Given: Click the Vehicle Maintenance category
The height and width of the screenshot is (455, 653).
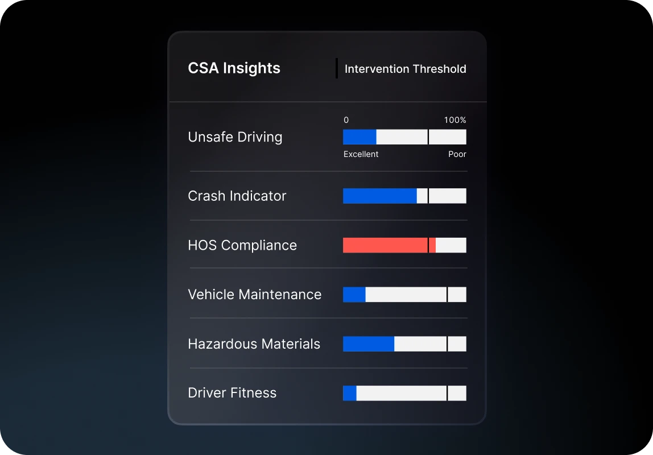Looking at the screenshot, I should pyautogui.click(x=255, y=295).
